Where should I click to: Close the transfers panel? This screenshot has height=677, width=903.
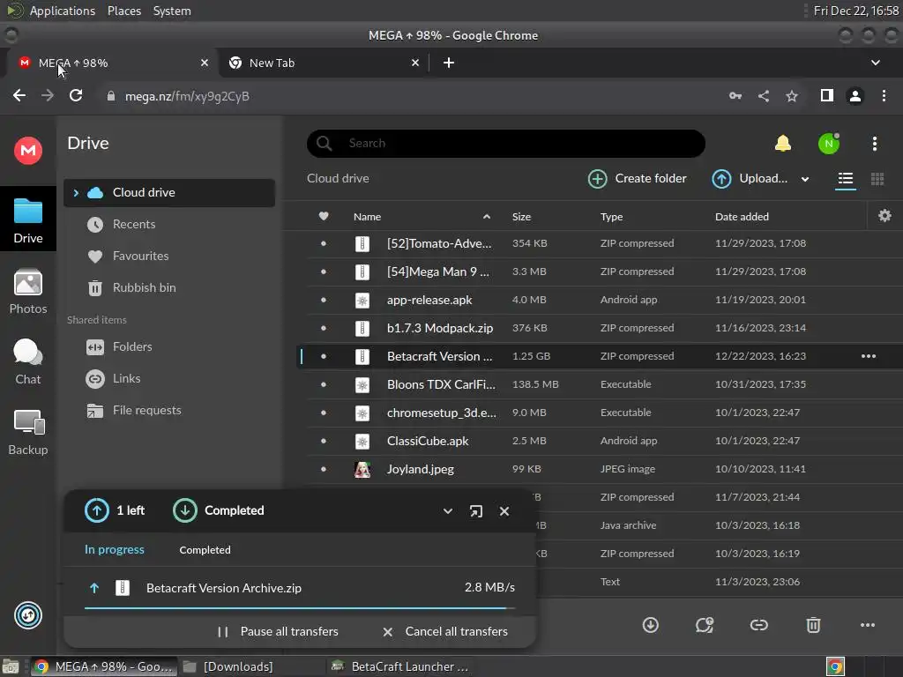(x=504, y=511)
